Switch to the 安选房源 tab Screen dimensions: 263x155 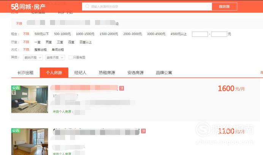click(x=136, y=73)
